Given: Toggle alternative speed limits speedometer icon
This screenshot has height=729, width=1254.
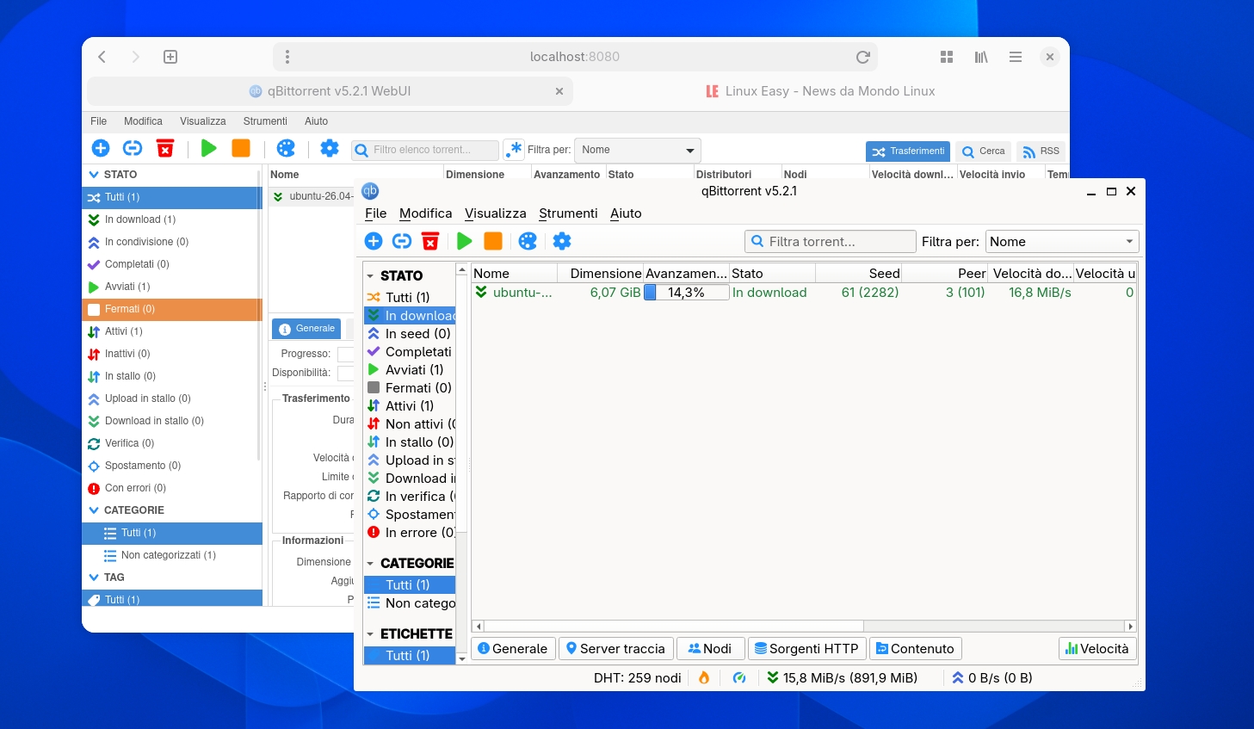Looking at the screenshot, I should coord(739,677).
